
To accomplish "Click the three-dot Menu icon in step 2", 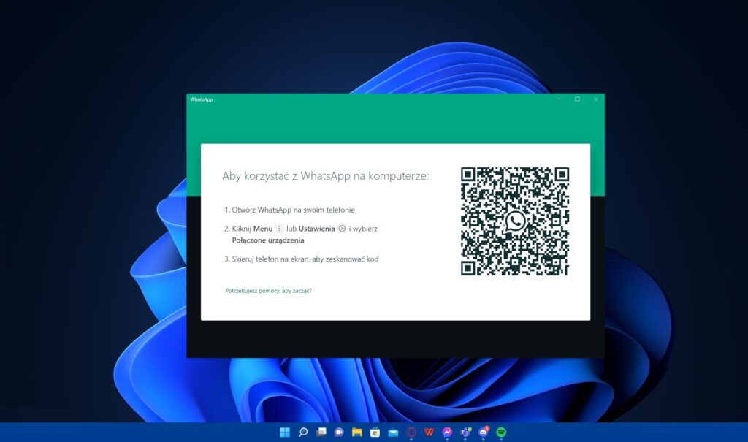I will tap(280, 229).
